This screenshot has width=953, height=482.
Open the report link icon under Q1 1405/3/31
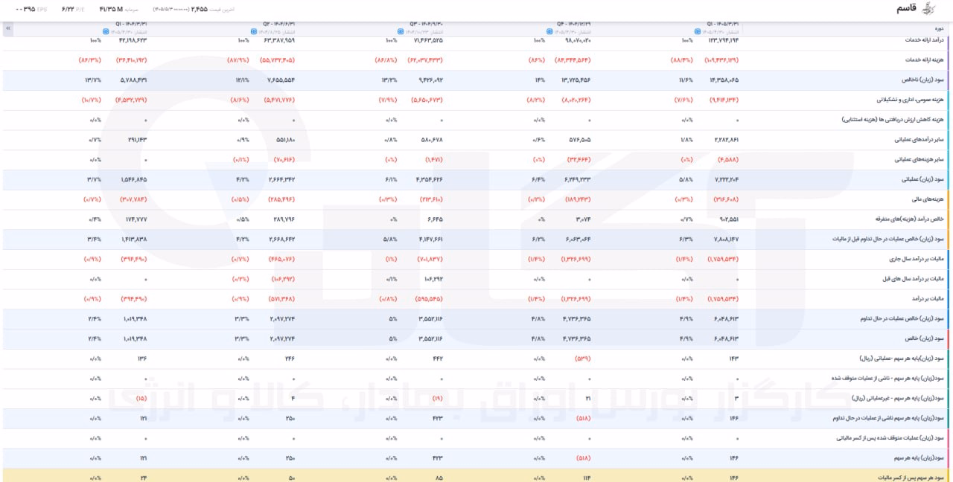(x=697, y=32)
